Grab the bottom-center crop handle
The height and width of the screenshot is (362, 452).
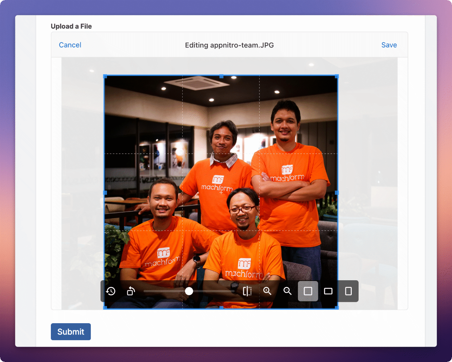coord(220,307)
